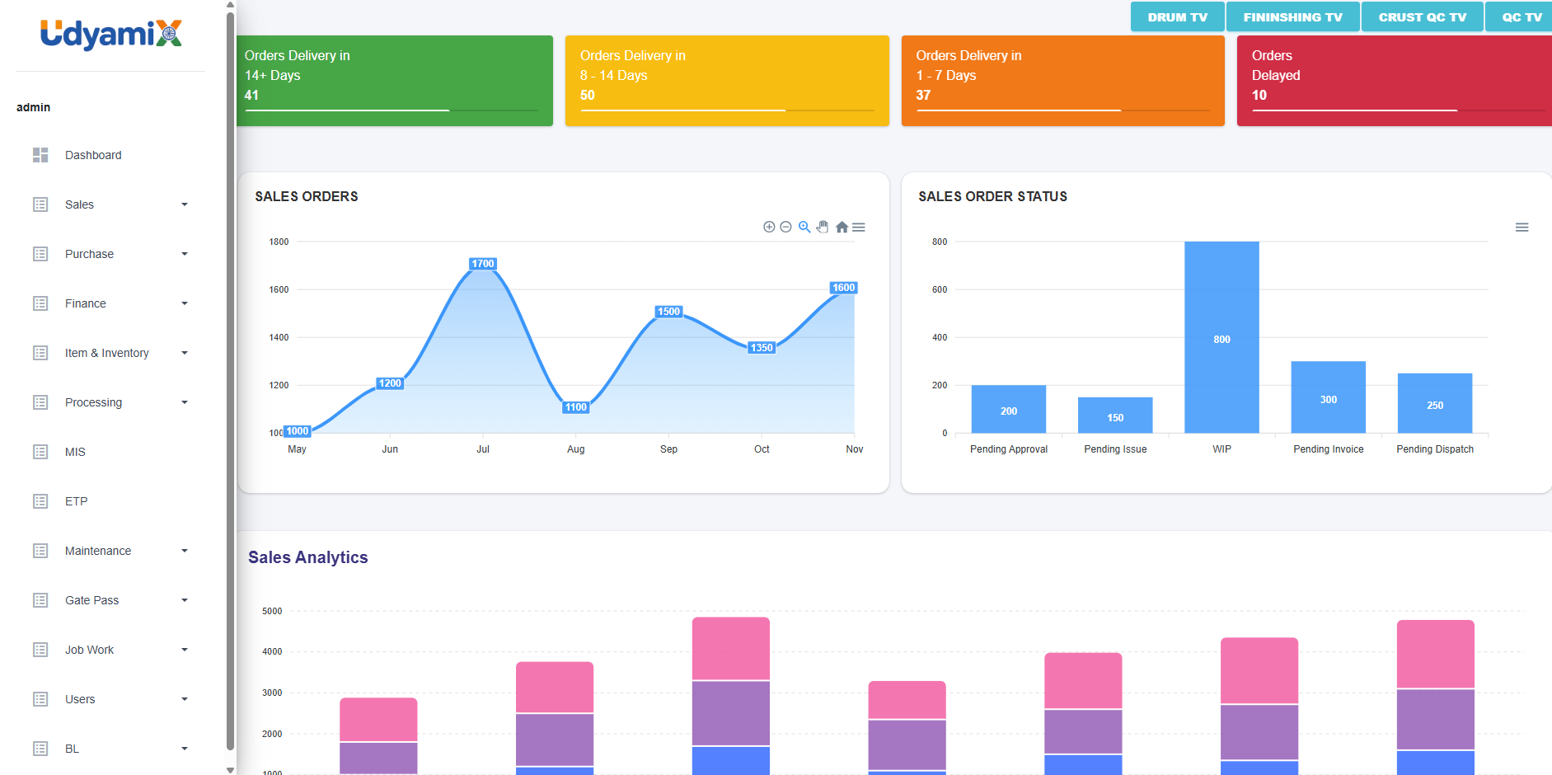Expand the Gate Pass menu arrow
Image resolution: width=1552 pixels, height=775 pixels.
click(185, 600)
